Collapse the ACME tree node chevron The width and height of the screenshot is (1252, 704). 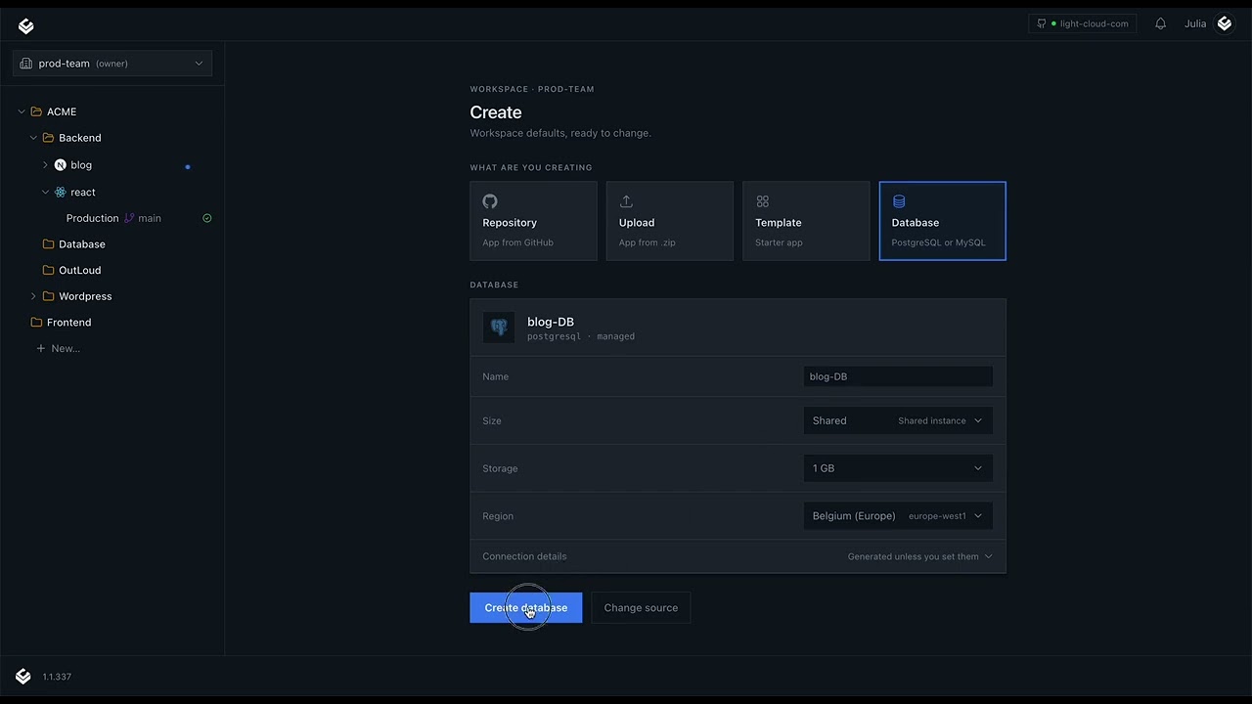tap(22, 111)
